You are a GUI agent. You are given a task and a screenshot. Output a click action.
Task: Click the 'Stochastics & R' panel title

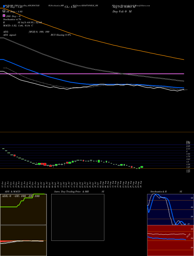[158, 192]
